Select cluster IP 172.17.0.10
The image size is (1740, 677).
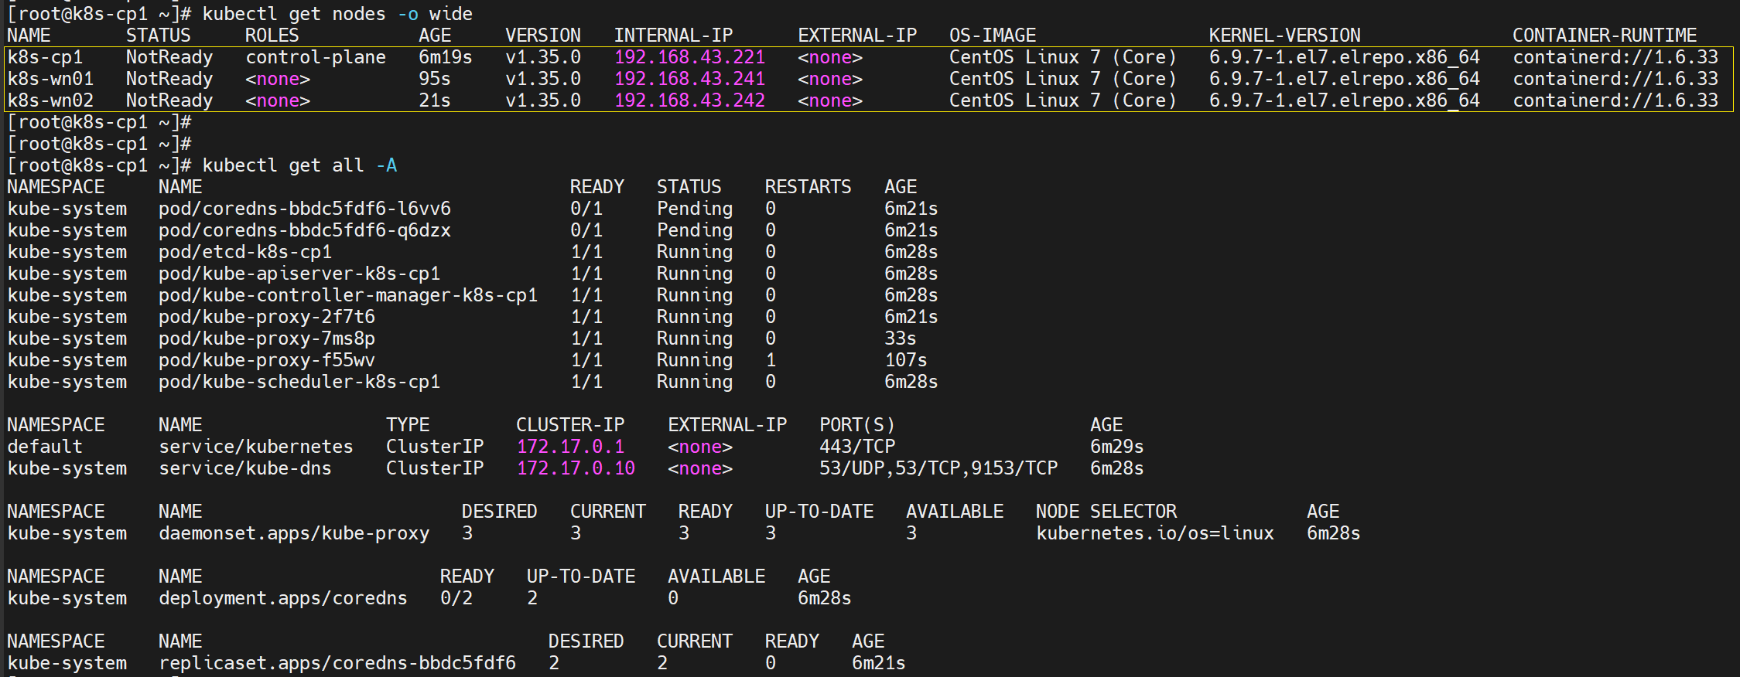click(x=576, y=468)
